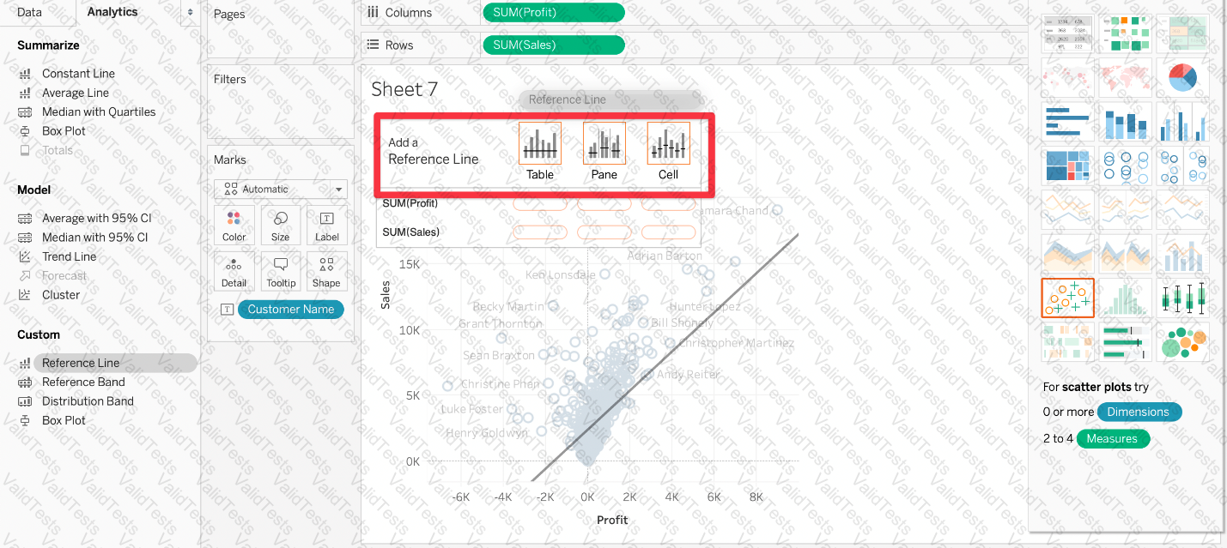This screenshot has width=1227, height=548.
Task: Open the Data/Analytics pane dropdown arrows
Action: [x=190, y=13]
